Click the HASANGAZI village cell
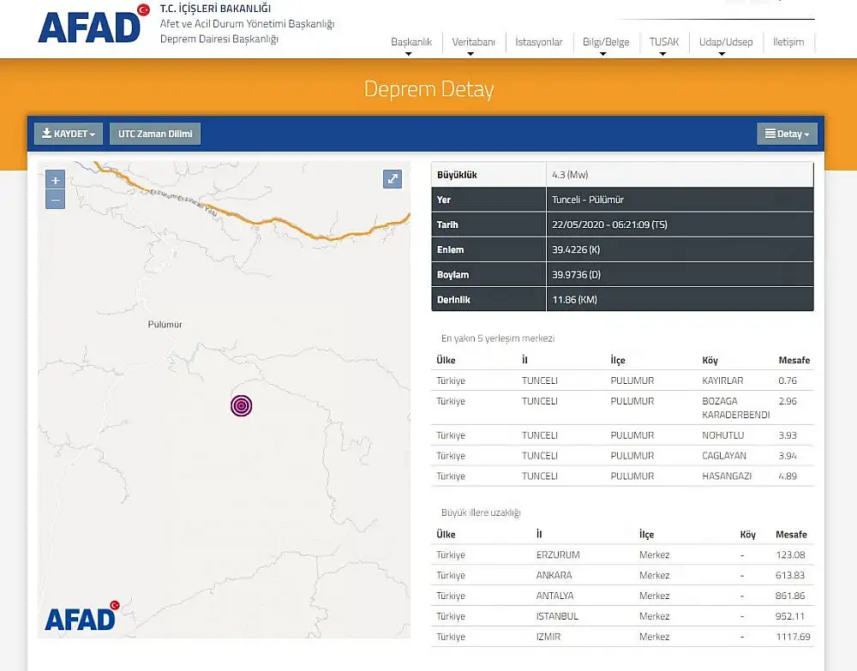The height and width of the screenshot is (671, 857). tap(727, 476)
